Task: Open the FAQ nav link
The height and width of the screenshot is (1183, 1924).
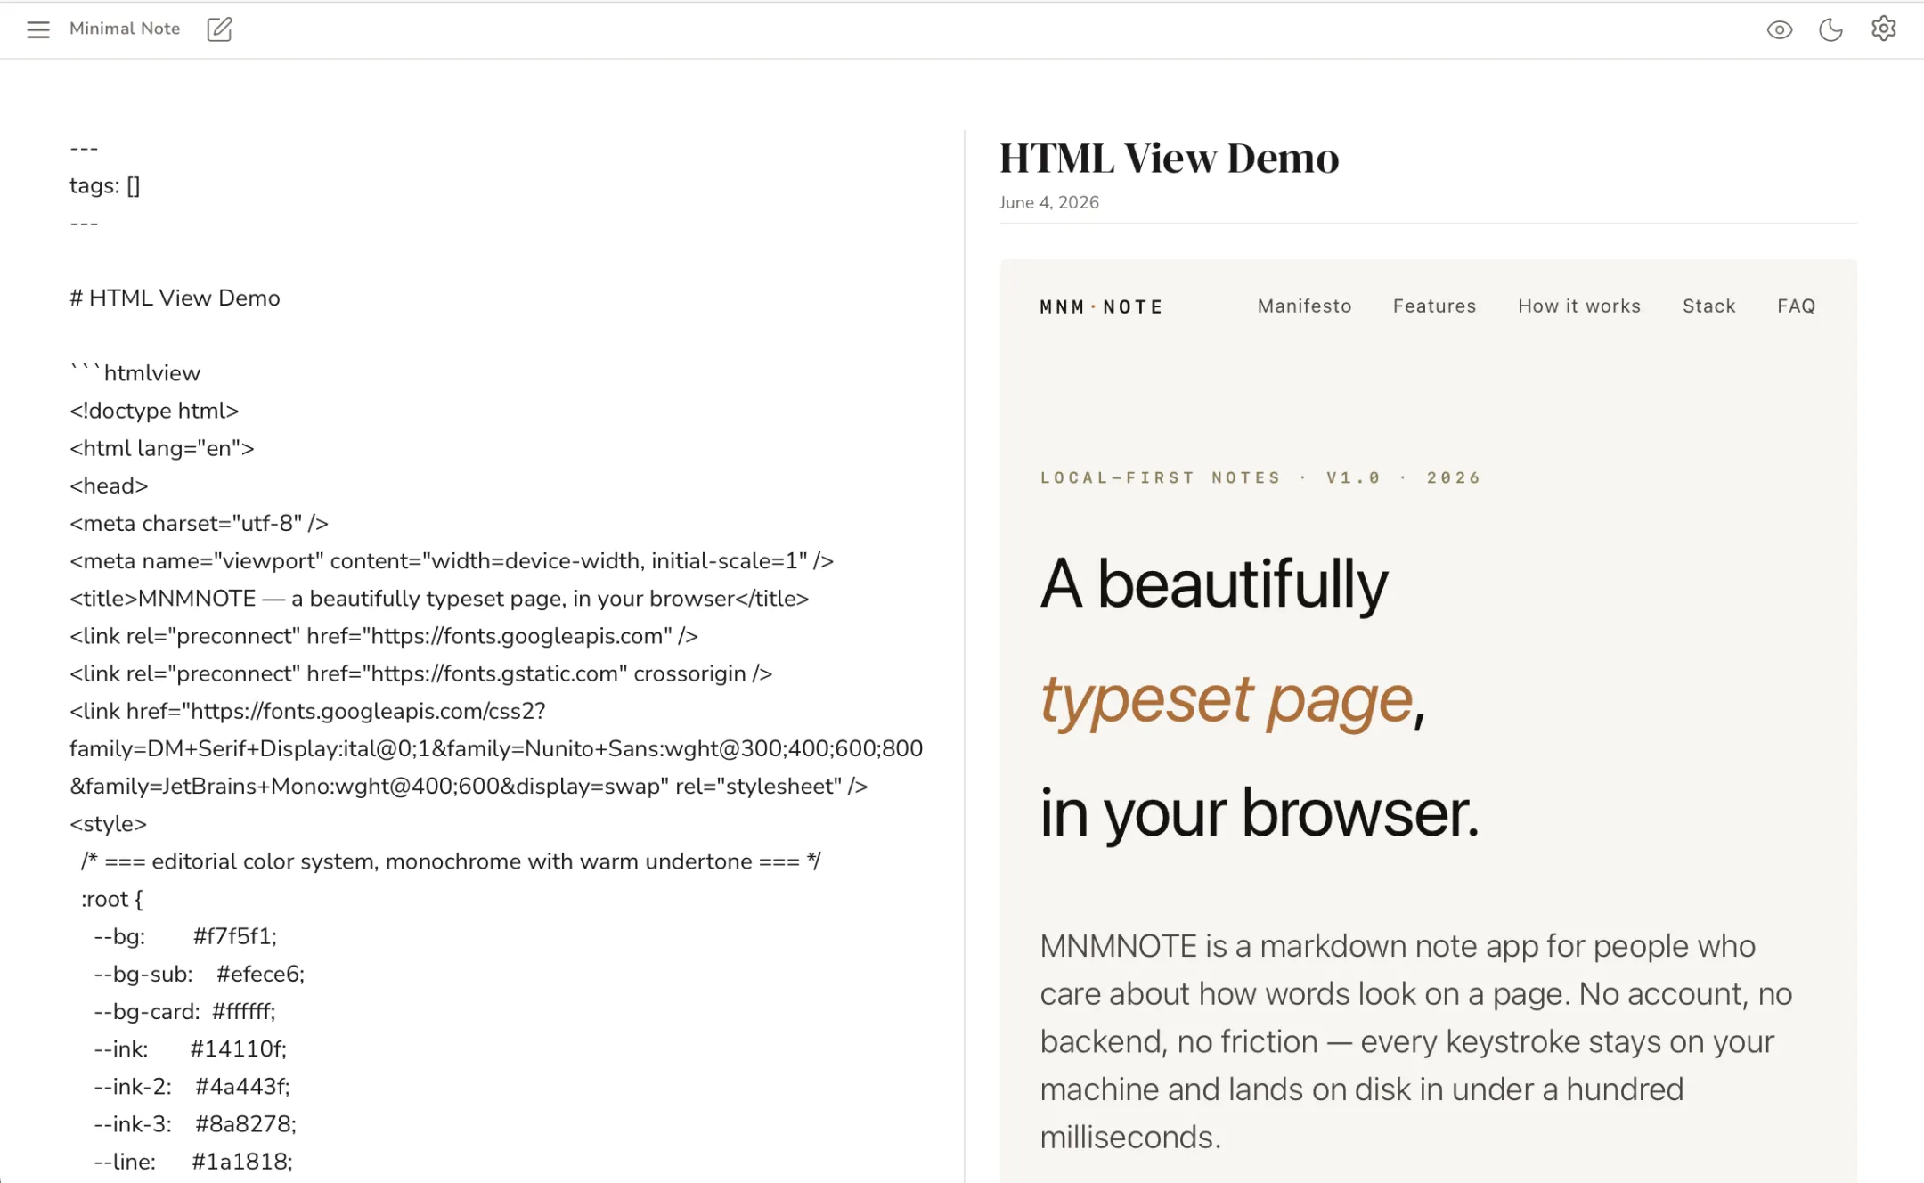Action: click(x=1796, y=306)
